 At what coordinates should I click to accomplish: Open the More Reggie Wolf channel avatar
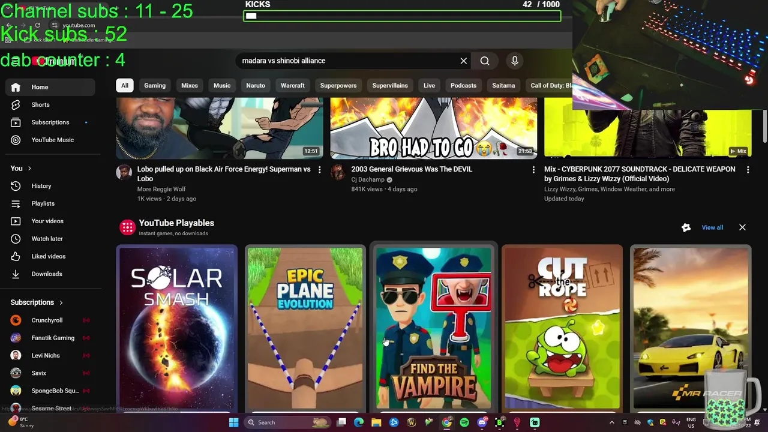point(124,172)
